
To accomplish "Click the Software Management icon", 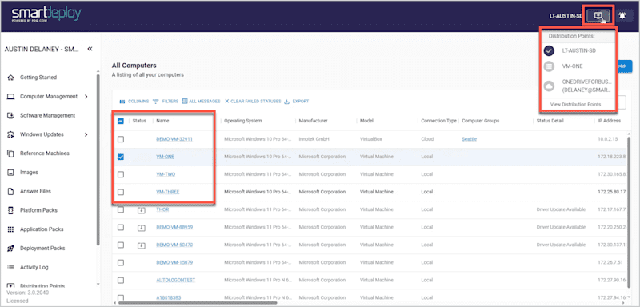I will coord(11,115).
